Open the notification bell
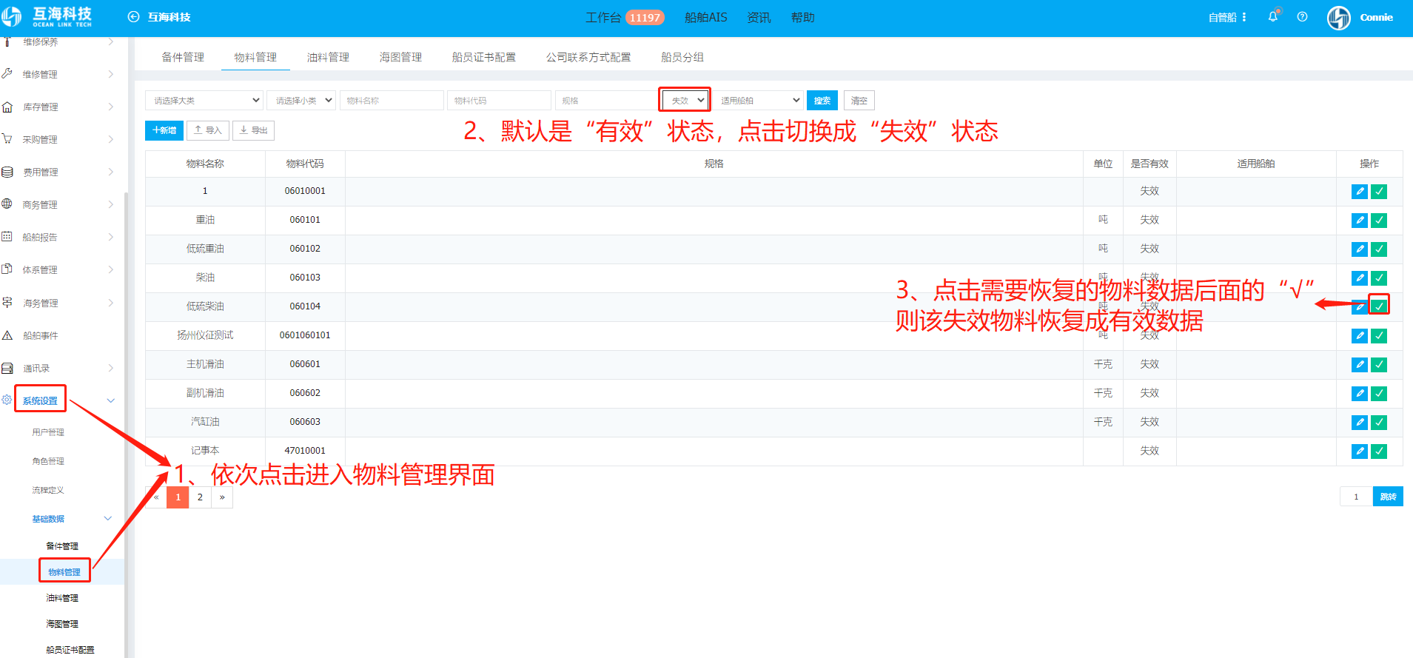The width and height of the screenshot is (1413, 658). 1273,16
